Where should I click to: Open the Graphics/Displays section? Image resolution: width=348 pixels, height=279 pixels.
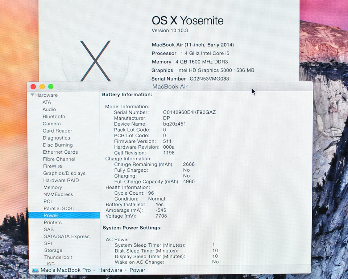[x=65, y=173]
